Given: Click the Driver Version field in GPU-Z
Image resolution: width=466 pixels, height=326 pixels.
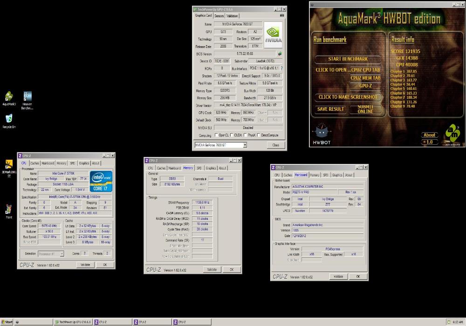Looking at the screenshot, I should (x=248, y=105).
